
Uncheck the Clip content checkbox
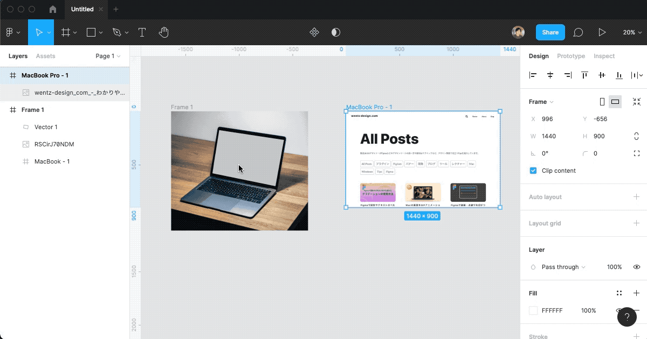tap(533, 169)
